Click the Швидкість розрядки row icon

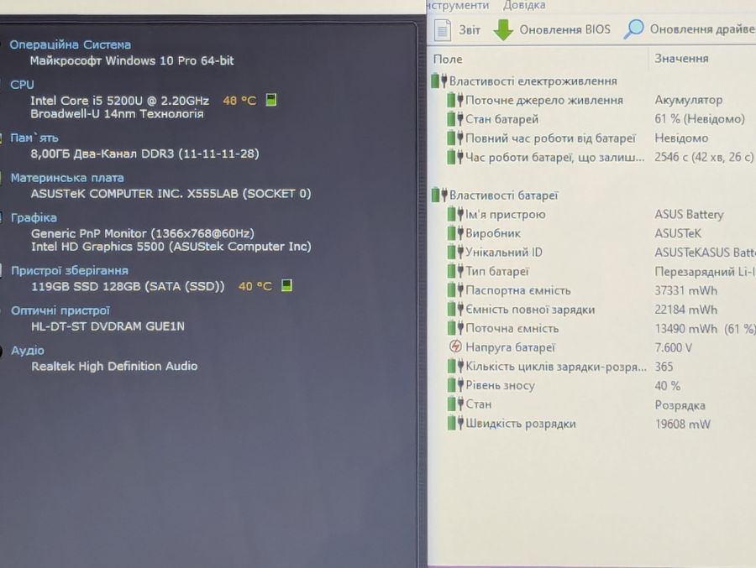455,423
